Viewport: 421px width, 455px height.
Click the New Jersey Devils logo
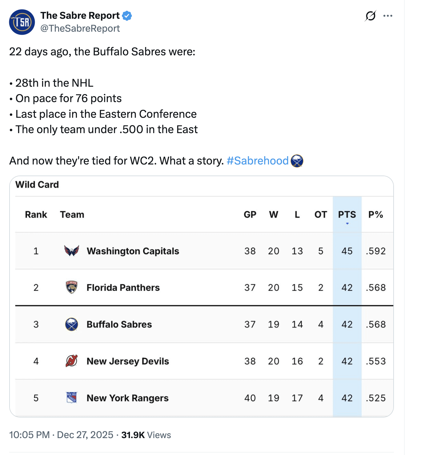72,361
